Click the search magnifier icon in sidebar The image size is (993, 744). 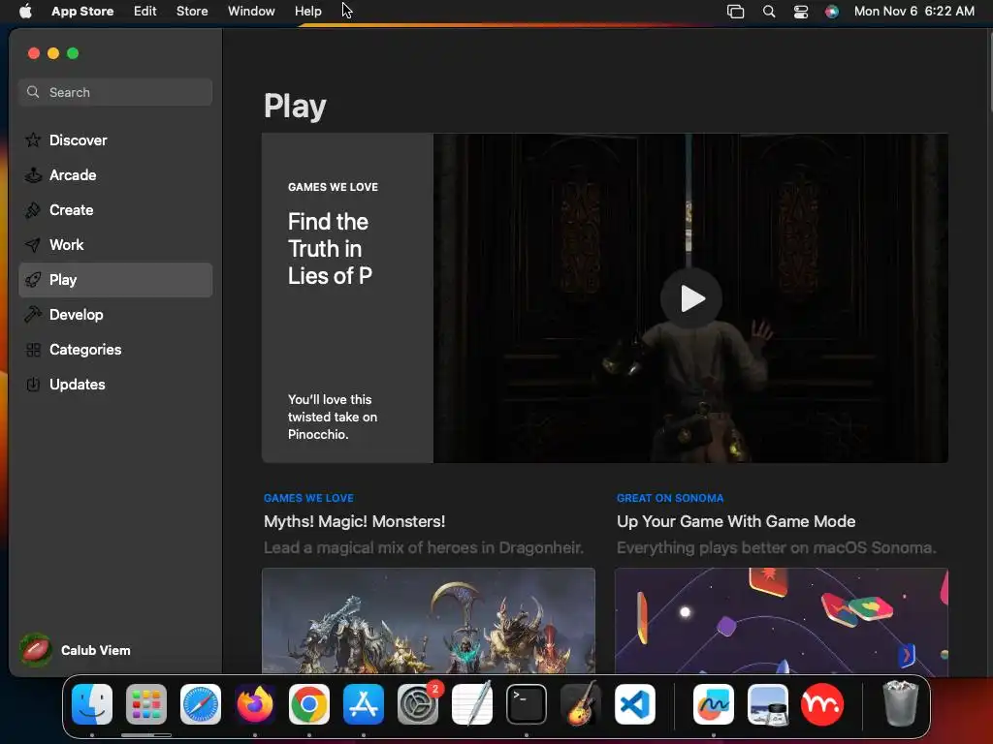click(x=33, y=92)
